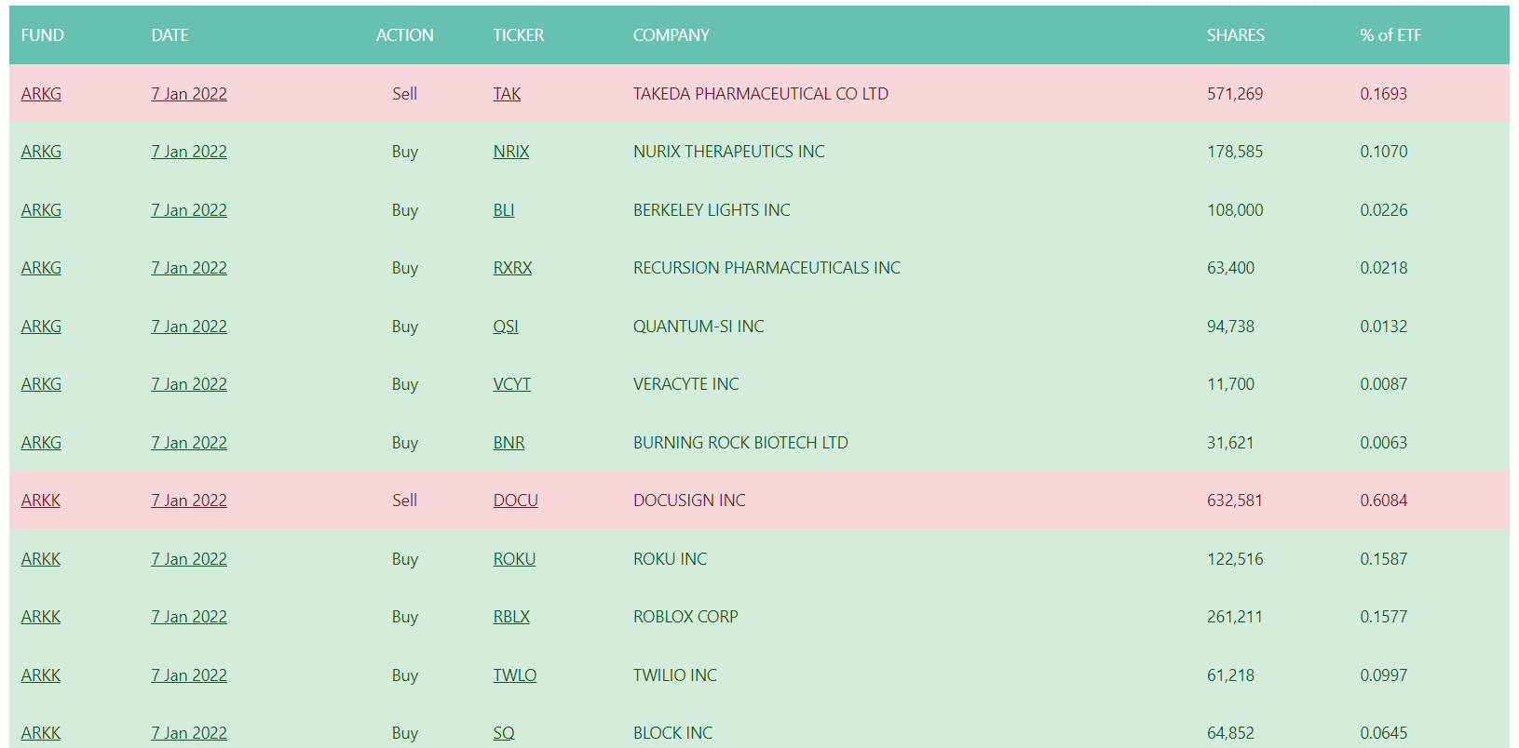This screenshot has width=1519, height=748.
Task: Open the RXRX ticker link
Action: click(x=512, y=268)
